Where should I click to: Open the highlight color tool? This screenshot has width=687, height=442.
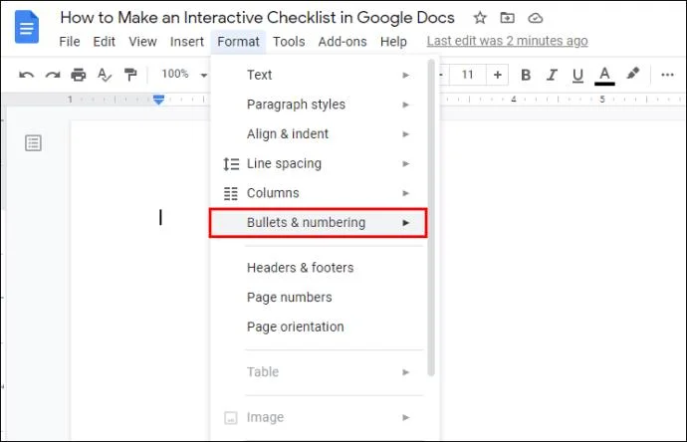point(632,74)
